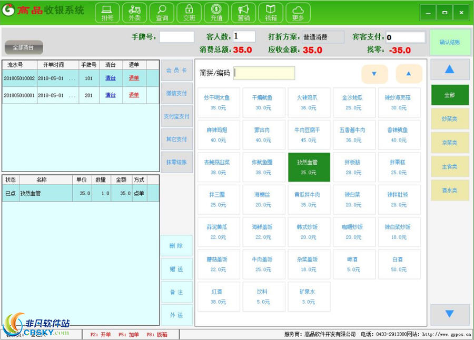Add dish 蒙古肉 40.0元

(x=264, y=135)
